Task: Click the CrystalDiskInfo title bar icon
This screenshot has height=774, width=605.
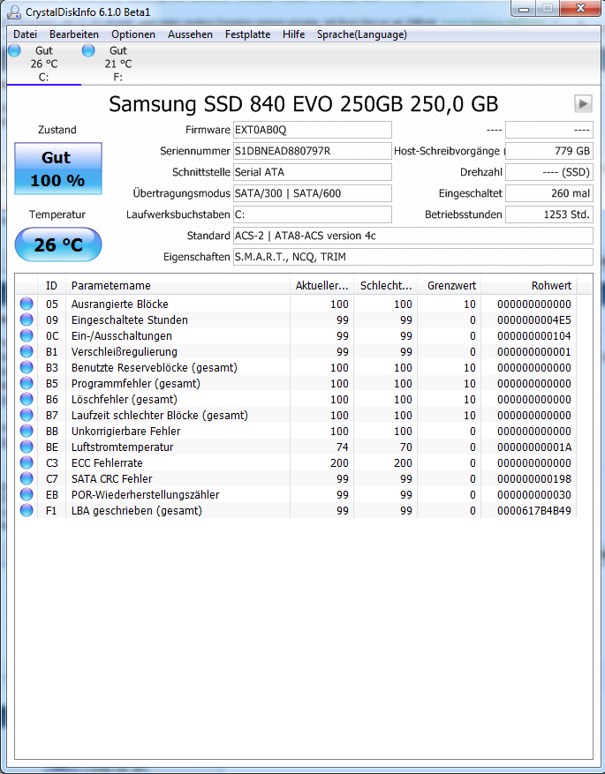Action: (15, 11)
